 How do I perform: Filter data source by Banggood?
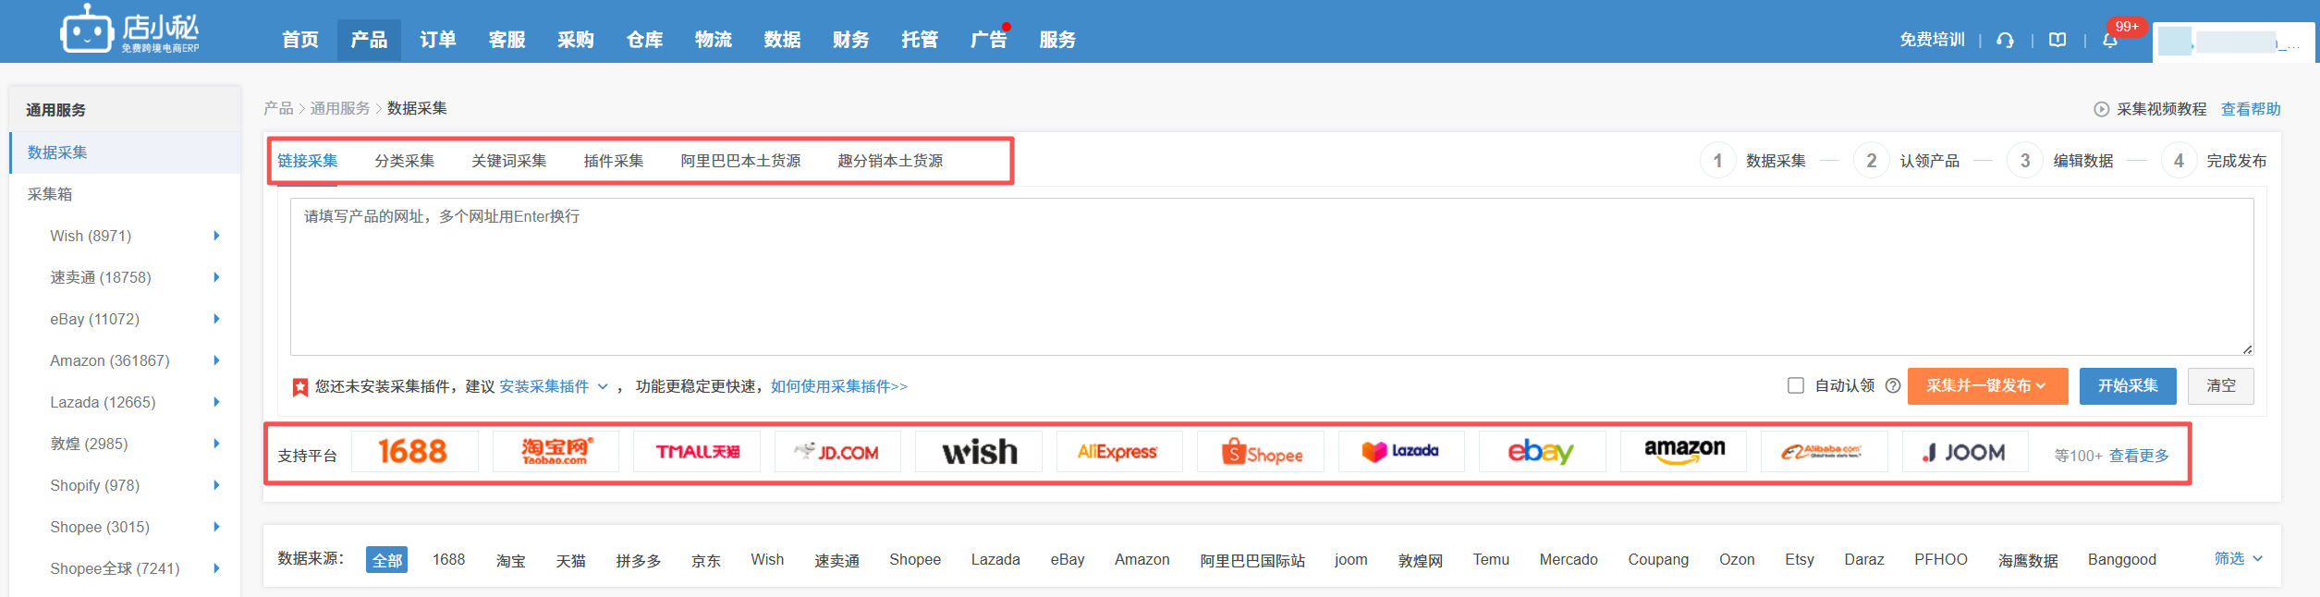(x=2122, y=560)
